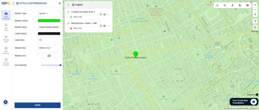Upload a custom marker icon
The image size is (259, 110).
pyautogui.click(x=49, y=56)
